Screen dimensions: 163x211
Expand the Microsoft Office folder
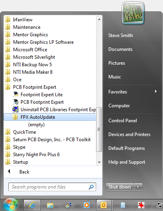pos(30,50)
